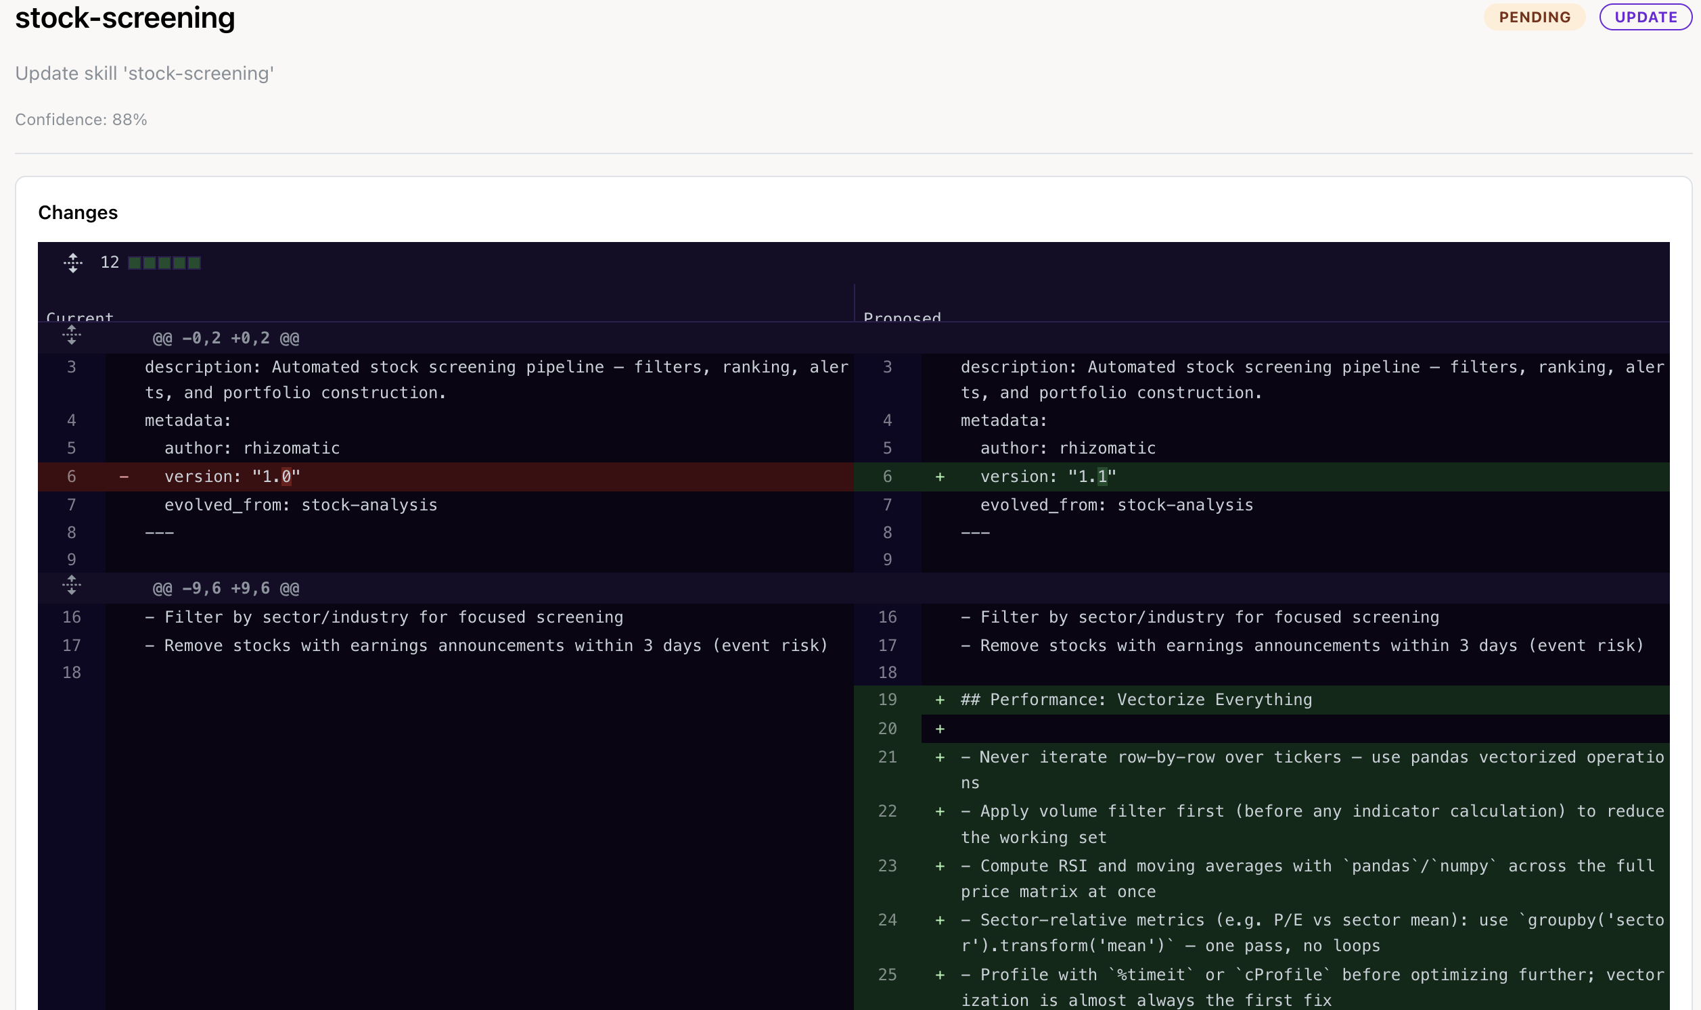The image size is (1701, 1010).
Task: Click the removed line version: "1.0"
Action: (x=231, y=477)
